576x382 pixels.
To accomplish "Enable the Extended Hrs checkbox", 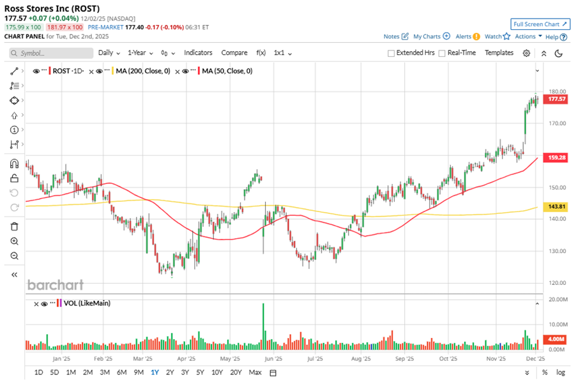I will coord(391,53).
